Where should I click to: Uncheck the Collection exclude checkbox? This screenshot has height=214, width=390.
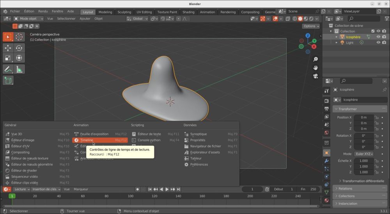pyautogui.click(x=373, y=31)
